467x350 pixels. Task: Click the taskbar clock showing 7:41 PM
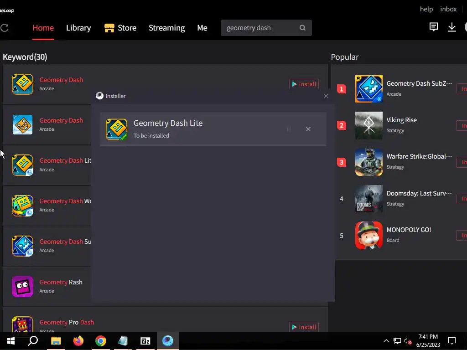coord(428,341)
